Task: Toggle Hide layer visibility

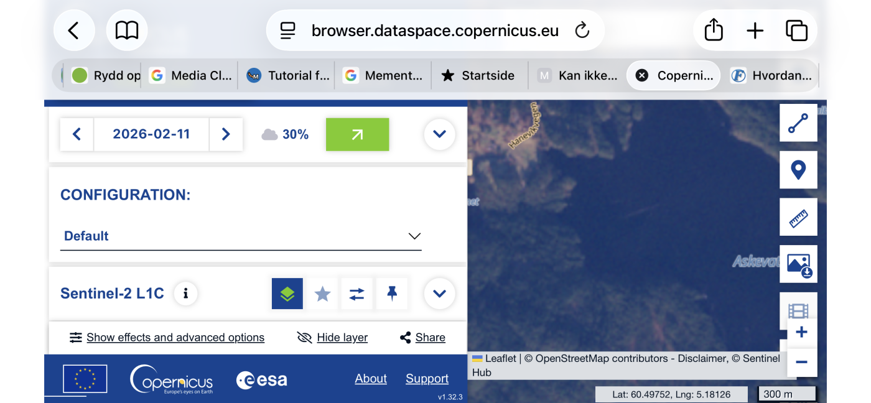Action: coord(333,338)
